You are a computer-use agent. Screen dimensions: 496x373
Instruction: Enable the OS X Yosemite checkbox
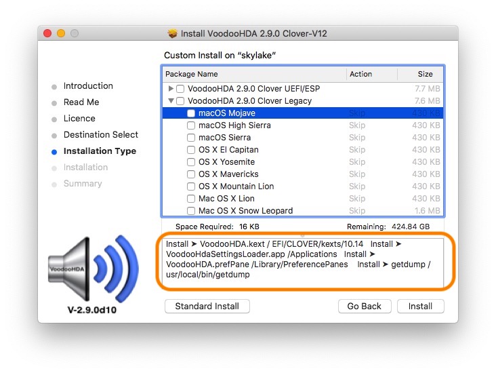(x=191, y=162)
